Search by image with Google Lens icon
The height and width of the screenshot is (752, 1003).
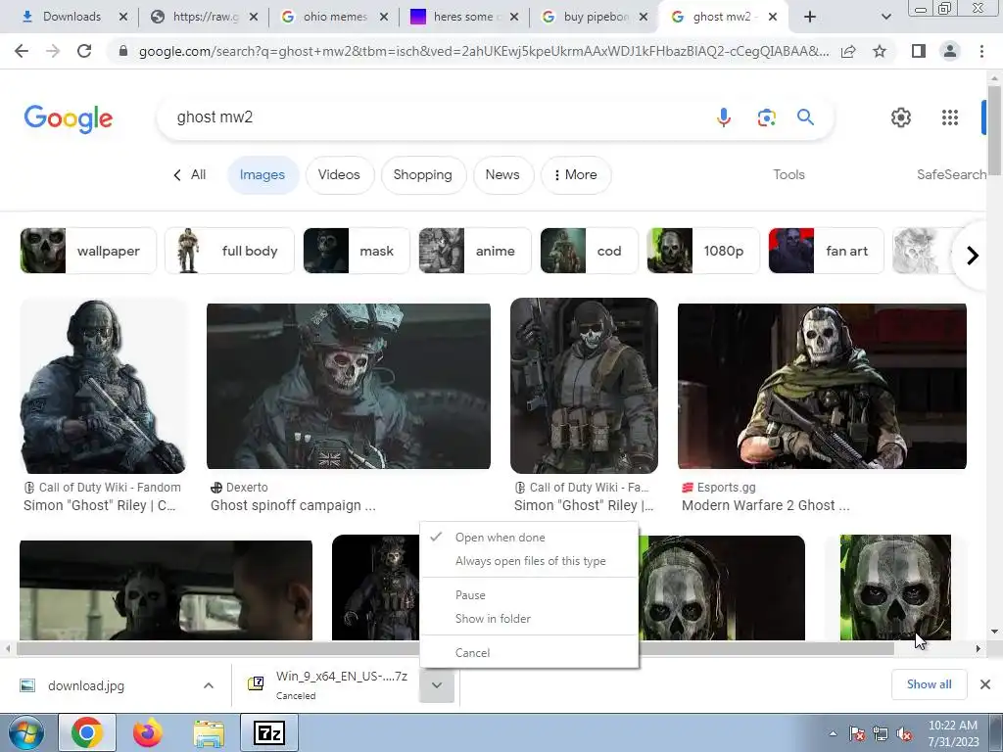click(766, 117)
